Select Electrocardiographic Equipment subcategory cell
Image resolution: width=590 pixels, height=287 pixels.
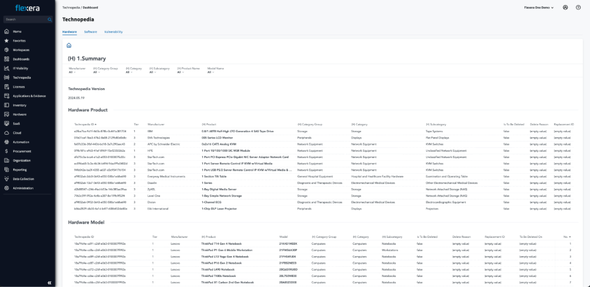[445, 202]
